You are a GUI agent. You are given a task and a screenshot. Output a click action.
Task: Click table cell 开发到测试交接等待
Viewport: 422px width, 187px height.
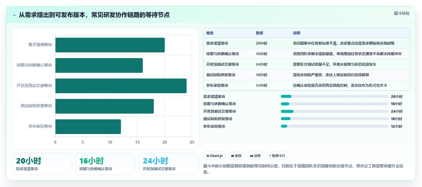click(223, 64)
